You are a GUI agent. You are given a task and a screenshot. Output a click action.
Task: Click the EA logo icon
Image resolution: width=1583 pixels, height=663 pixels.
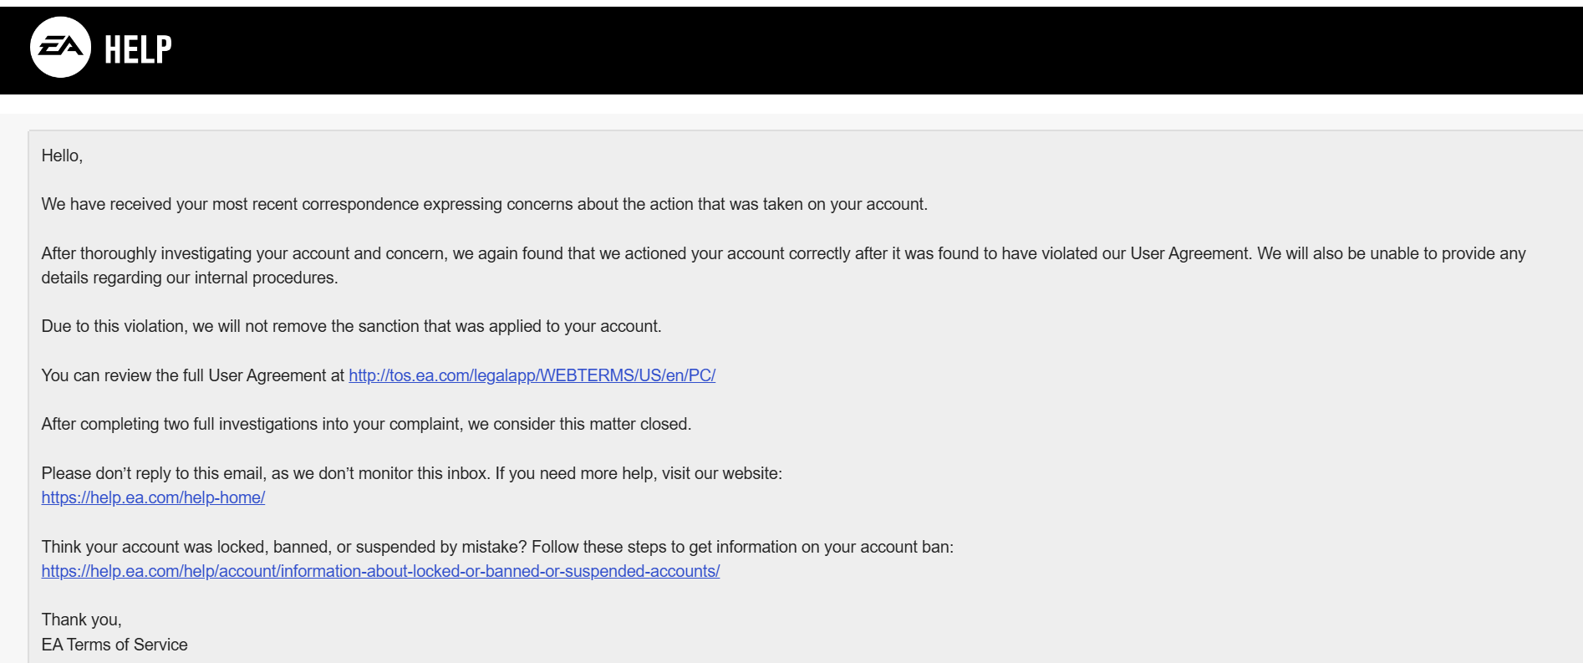tap(60, 48)
